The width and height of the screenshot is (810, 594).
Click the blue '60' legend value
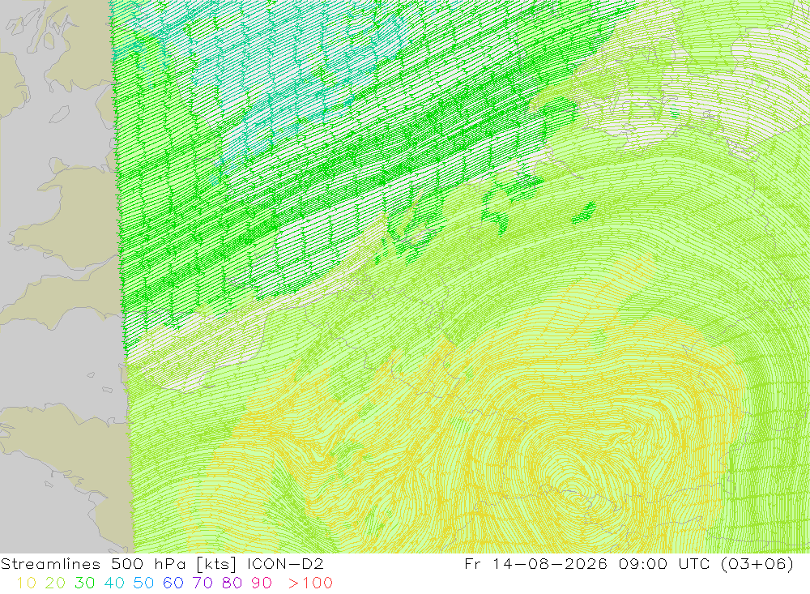(173, 583)
